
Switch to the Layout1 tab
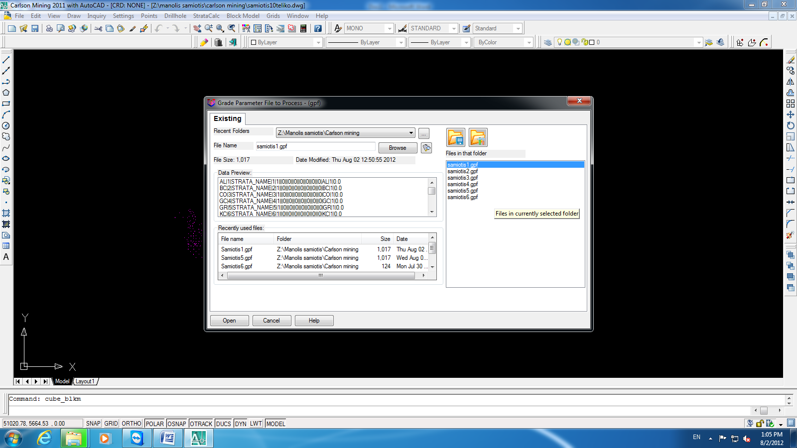85,381
